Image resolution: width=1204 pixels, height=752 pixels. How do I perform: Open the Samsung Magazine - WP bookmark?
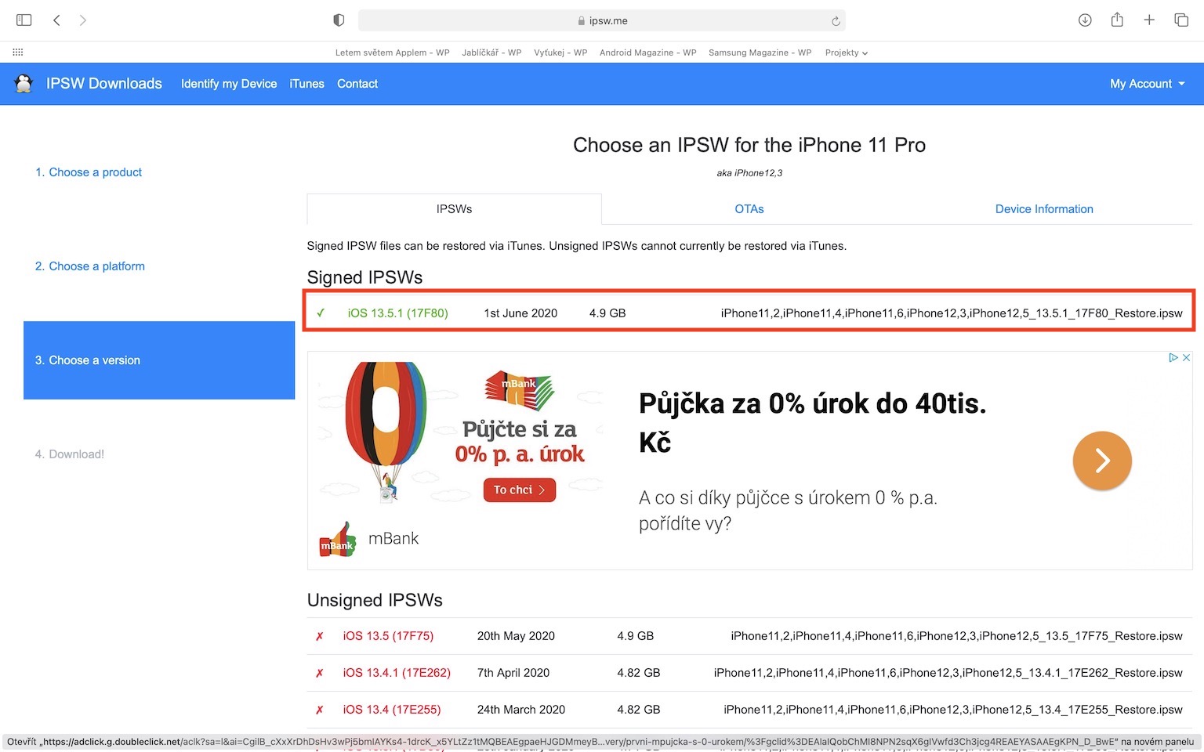coord(760,52)
